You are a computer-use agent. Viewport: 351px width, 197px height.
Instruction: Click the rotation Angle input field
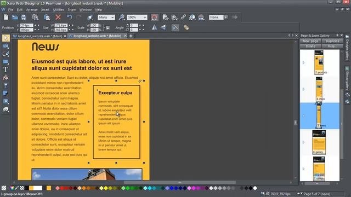tap(134, 26)
